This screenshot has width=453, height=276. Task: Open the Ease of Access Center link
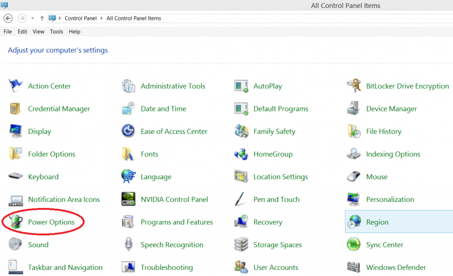[x=174, y=131]
